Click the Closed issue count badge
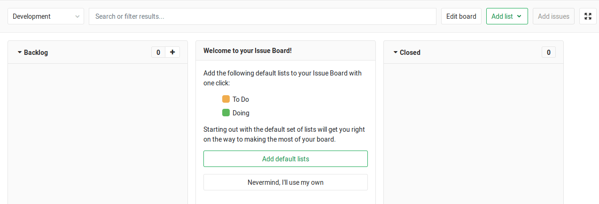This screenshot has width=599, height=204. pos(549,52)
